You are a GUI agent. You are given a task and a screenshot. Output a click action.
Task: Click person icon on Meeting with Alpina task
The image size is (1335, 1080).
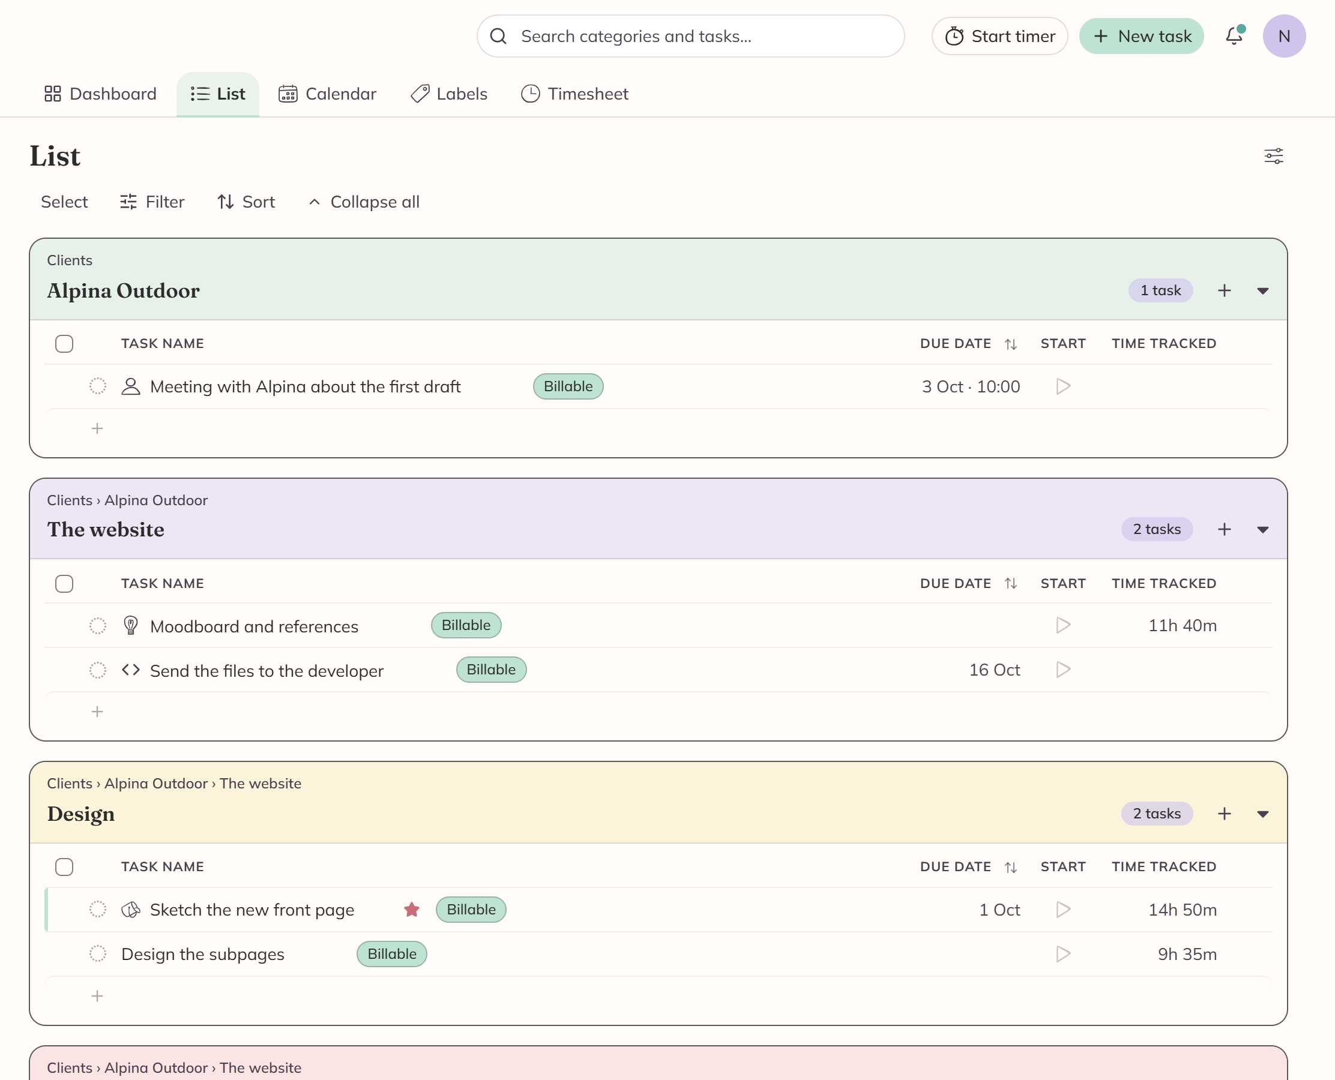click(131, 386)
